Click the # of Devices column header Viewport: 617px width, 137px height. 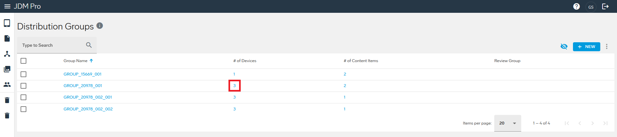tap(245, 61)
